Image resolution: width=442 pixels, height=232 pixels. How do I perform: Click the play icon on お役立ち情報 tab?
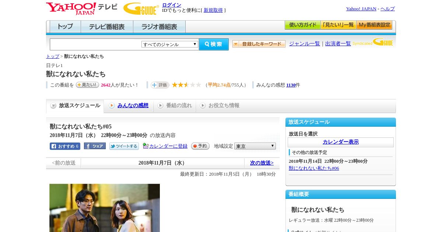pos(203,106)
